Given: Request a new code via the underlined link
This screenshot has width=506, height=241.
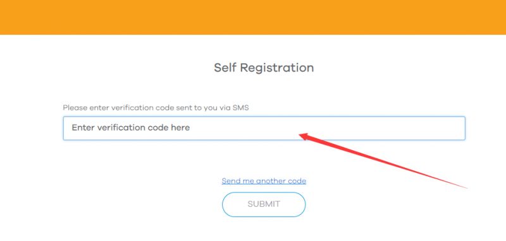Looking at the screenshot, I should (264, 181).
